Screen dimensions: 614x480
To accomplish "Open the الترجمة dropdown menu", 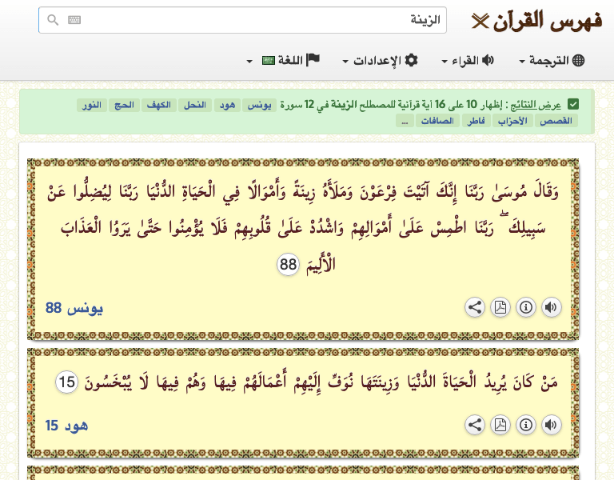I will (552, 61).
